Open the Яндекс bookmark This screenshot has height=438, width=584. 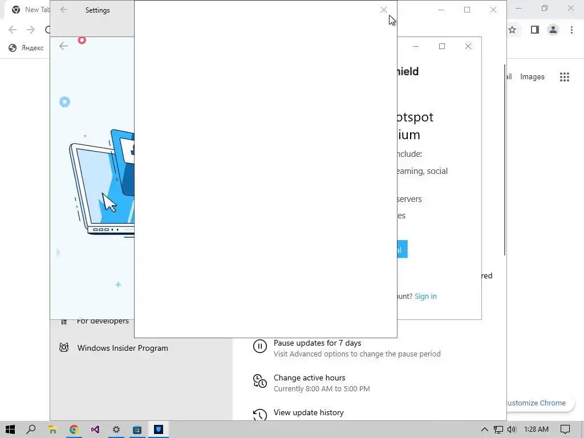pos(26,48)
